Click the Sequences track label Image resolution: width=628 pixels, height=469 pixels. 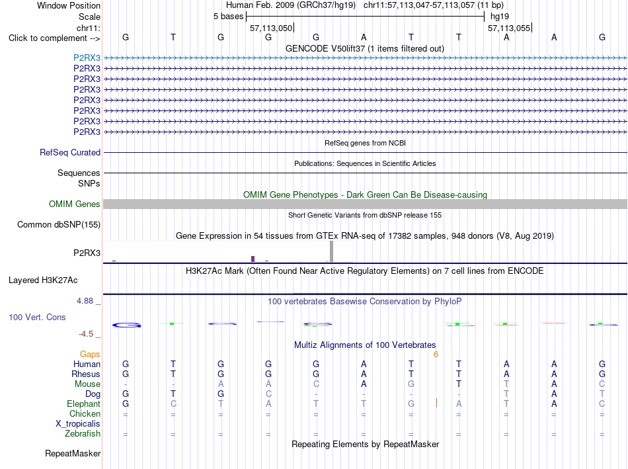tap(79, 173)
